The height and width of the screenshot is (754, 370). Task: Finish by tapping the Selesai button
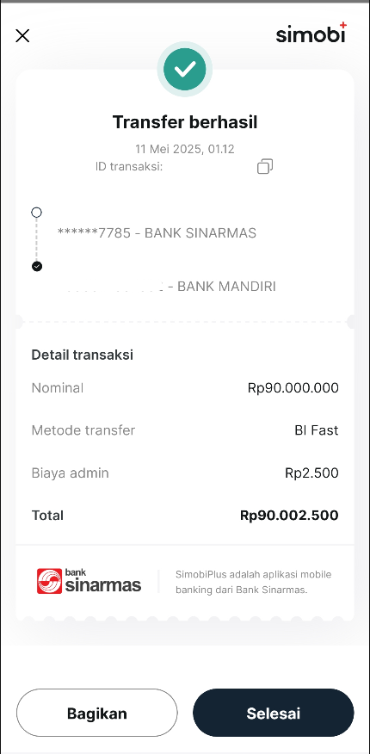pyautogui.click(x=274, y=714)
